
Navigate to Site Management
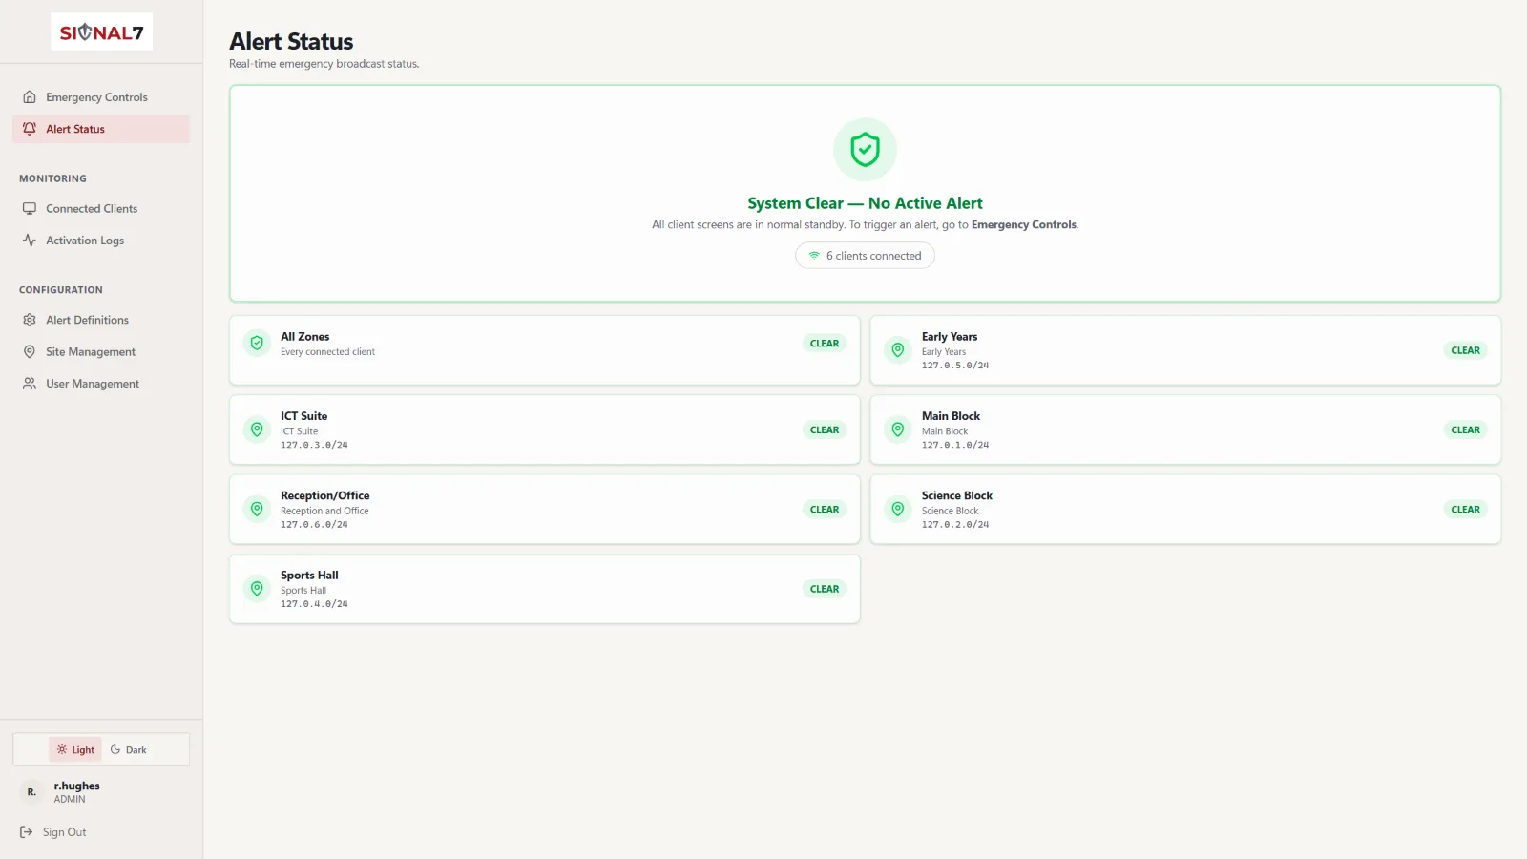pos(101,352)
